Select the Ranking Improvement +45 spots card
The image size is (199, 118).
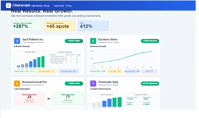[x=60, y=26]
